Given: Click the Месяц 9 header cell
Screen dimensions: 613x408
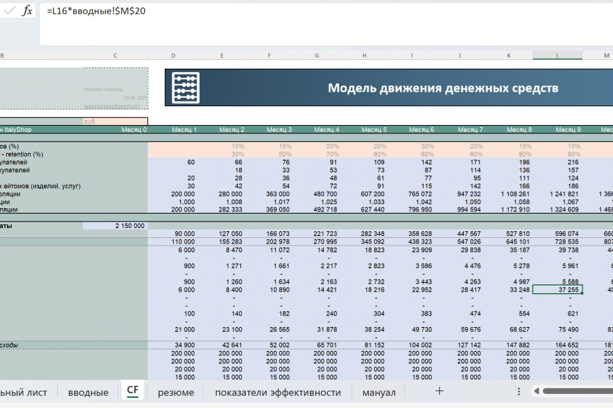Looking at the screenshot, I should pyautogui.click(x=557, y=130).
